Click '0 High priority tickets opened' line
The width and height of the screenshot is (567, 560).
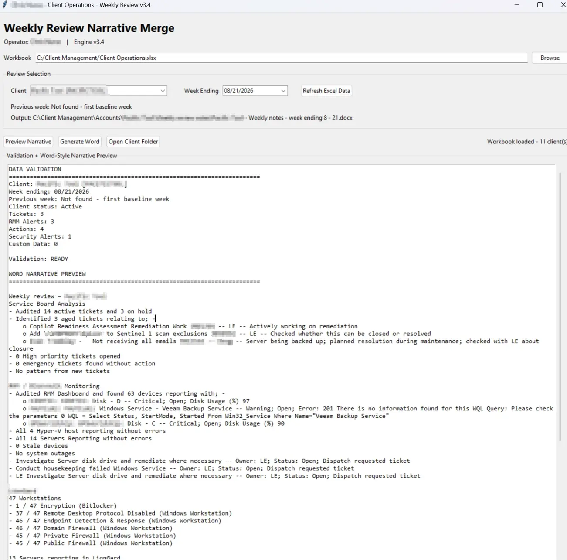(x=65, y=356)
